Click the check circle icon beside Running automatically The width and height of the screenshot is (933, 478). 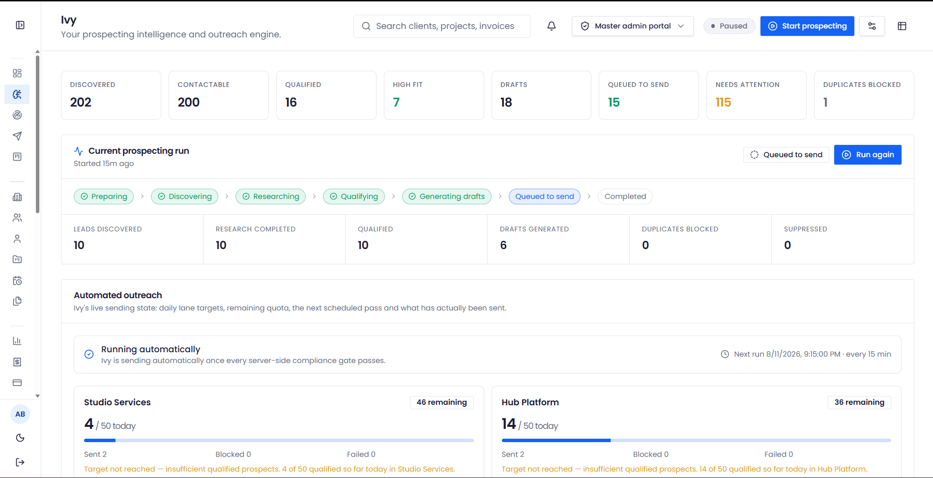click(x=89, y=354)
